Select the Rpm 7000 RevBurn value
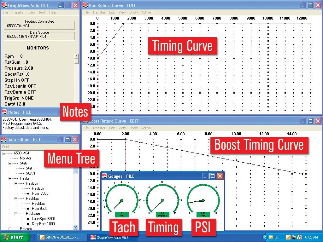Screen dimensions: 323x242 40,193
